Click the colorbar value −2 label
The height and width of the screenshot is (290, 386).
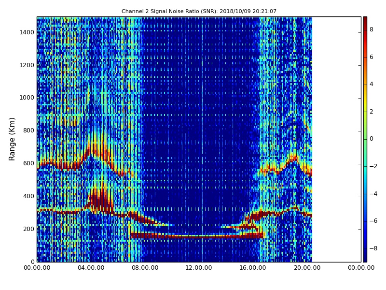point(373,166)
